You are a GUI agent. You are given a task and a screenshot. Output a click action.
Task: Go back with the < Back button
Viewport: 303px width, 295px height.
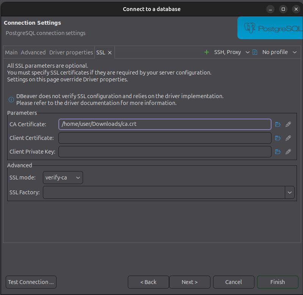click(148, 282)
